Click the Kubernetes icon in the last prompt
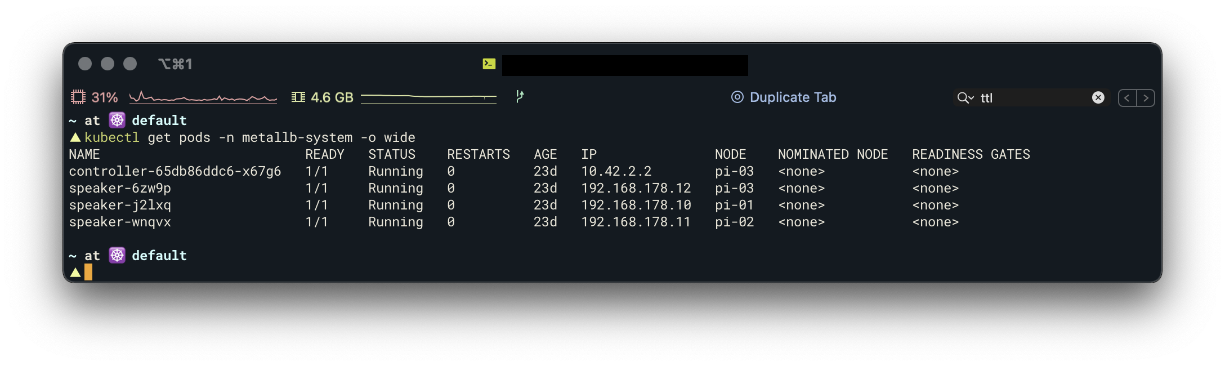The height and width of the screenshot is (366, 1225). (x=117, y=255)
